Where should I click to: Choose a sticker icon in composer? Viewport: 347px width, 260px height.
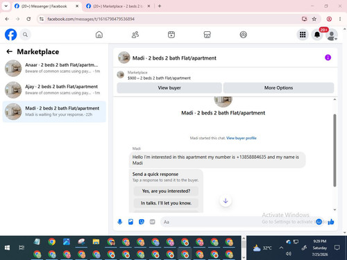click(x=142, y=222)
